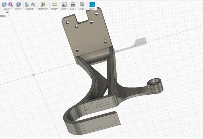Open the ADD-INS dropdown menu

click(x=82, y=9)
